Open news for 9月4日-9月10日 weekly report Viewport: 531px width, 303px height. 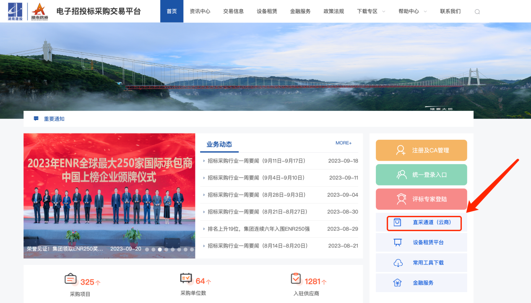click(x=256, y=178)
